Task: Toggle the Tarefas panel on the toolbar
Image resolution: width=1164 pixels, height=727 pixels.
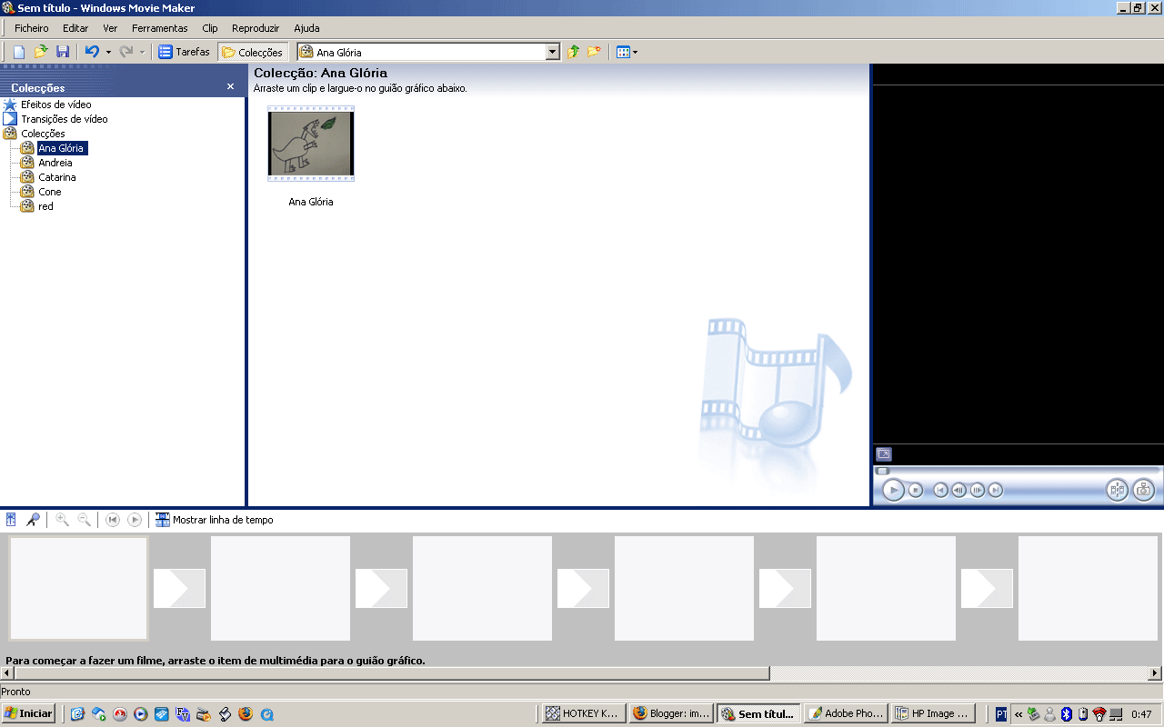Action: click(185, 52)
